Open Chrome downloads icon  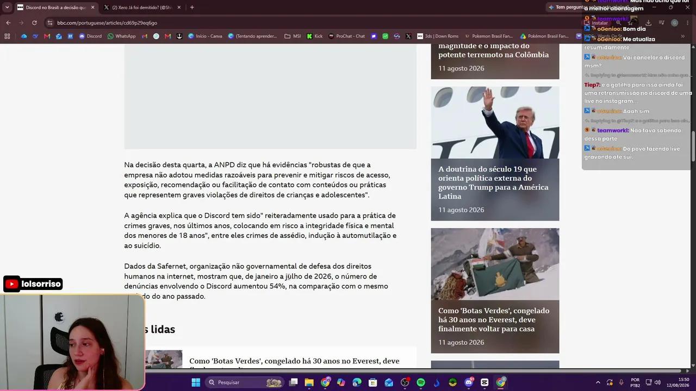648,23
